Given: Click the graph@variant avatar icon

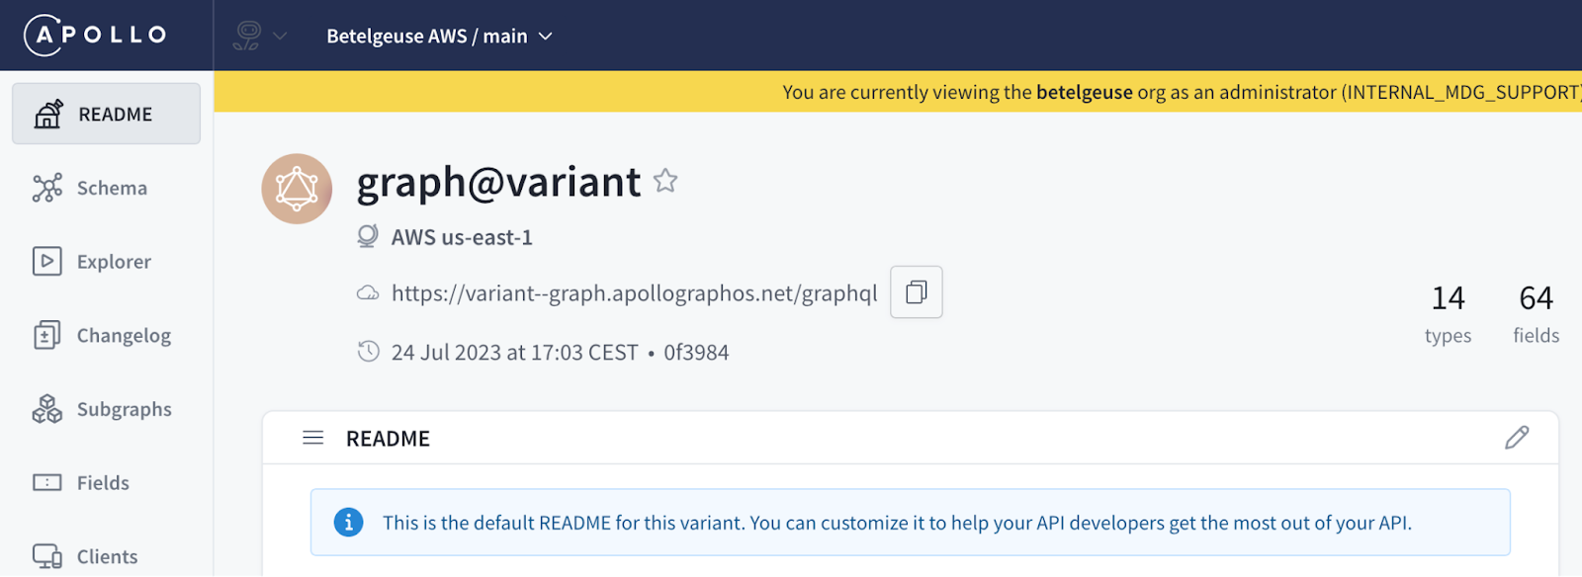Looking at the screenshot, I should 297,189.
